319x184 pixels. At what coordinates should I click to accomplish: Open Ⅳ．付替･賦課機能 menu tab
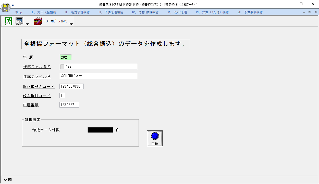click(145, 12)
